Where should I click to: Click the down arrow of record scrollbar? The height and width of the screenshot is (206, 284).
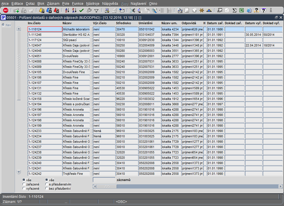(x=19, y=172)
